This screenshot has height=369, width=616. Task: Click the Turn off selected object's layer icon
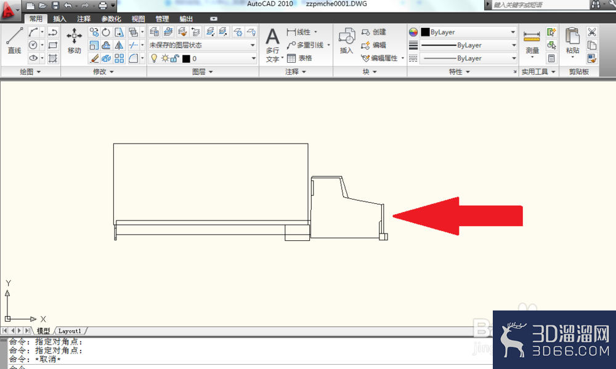point(251,31)
